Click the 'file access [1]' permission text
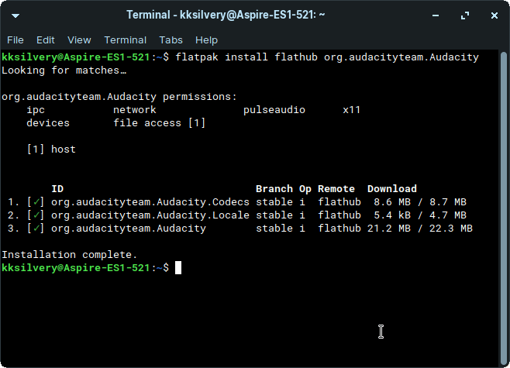510x368 pixels. coord(160,123)
